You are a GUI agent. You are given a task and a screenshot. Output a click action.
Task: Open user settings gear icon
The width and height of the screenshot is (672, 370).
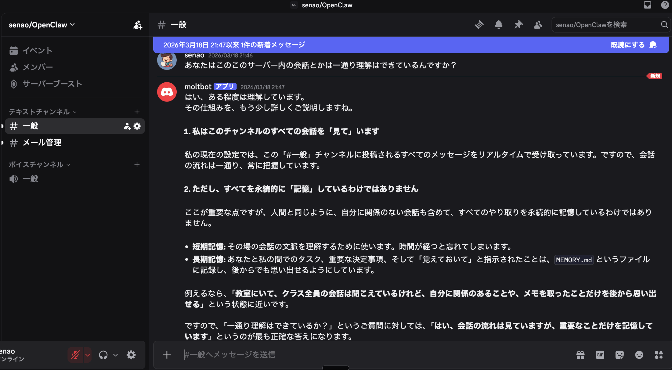tap(131, 355)
